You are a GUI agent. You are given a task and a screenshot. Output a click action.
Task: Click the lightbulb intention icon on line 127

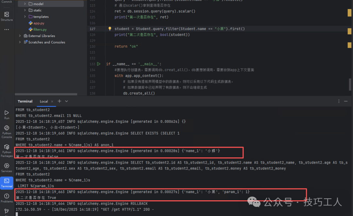(x=109, y=28)
